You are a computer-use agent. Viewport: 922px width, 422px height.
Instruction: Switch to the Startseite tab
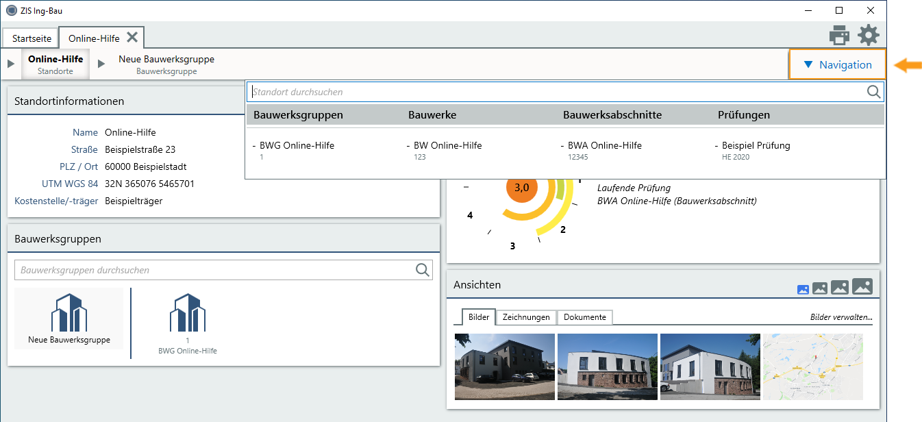point(32,38)
